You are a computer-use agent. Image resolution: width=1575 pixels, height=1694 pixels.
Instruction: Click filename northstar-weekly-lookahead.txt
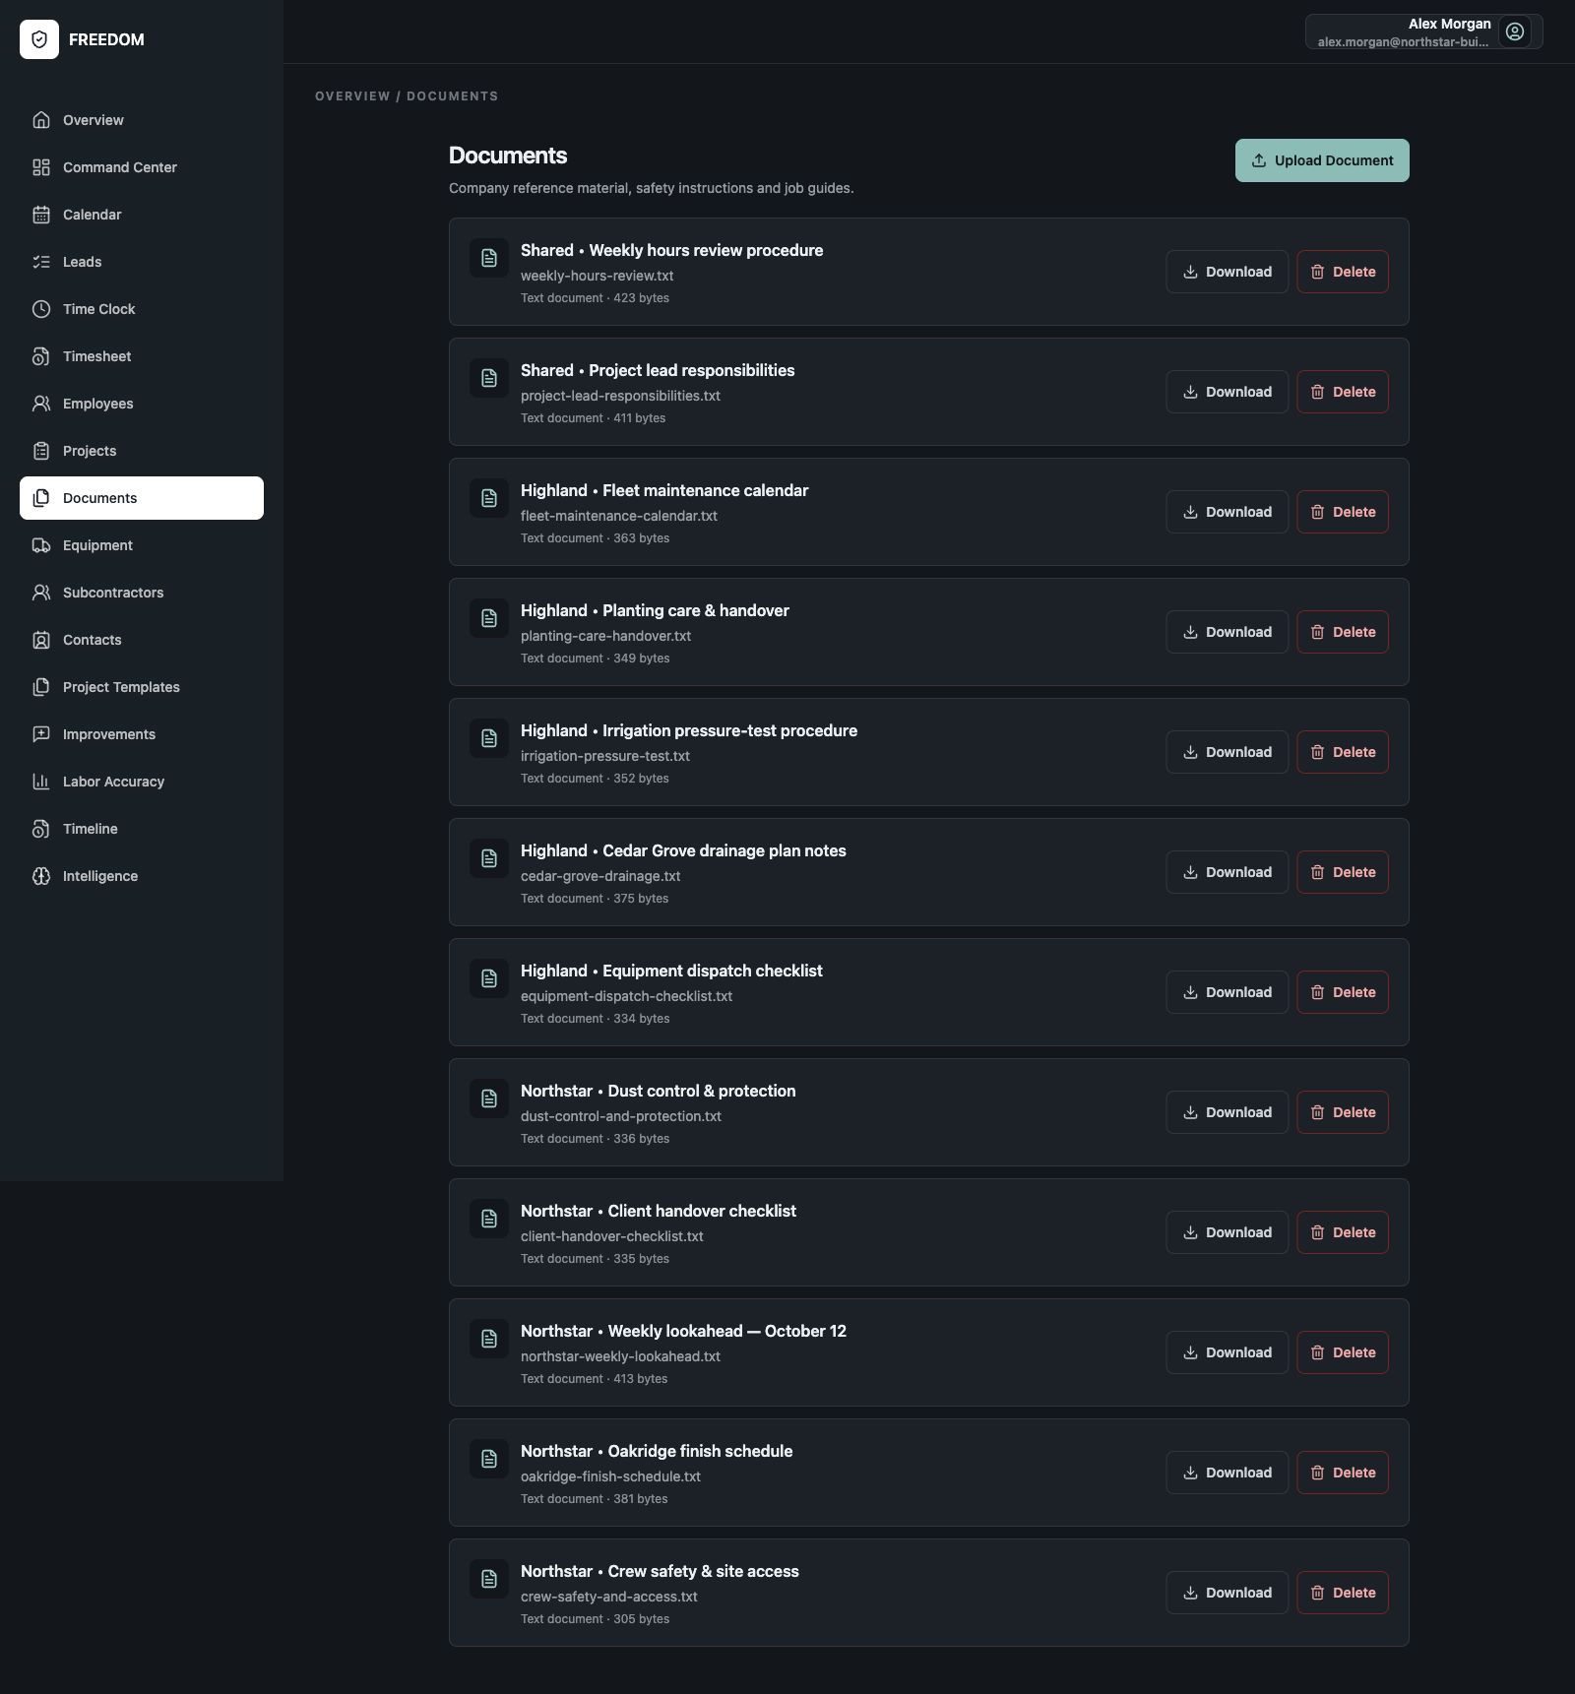point(620,1356)
